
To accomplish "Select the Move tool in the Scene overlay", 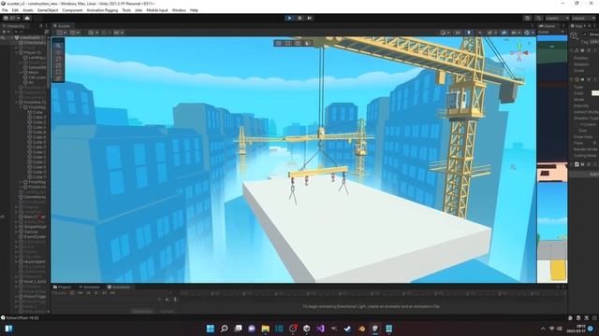I will coord(58,52).
